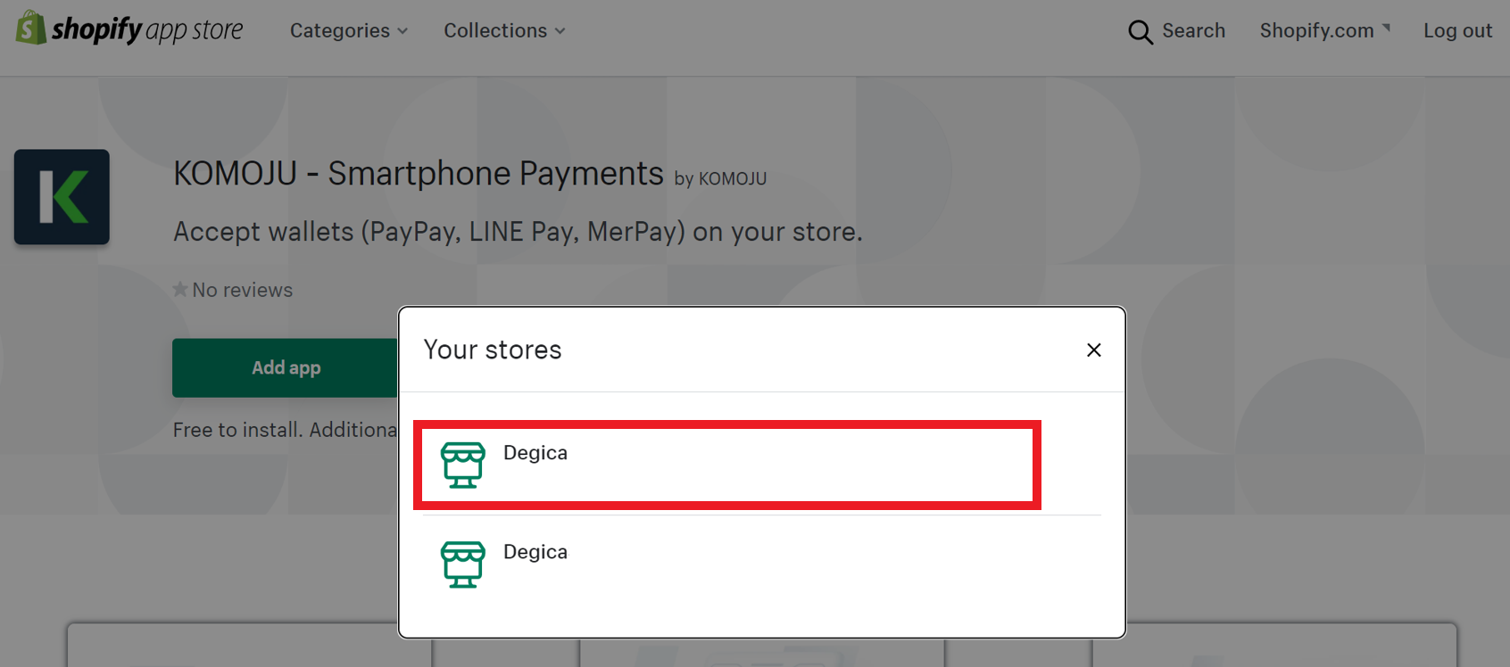The height and width of the screenshot is (667, 1510).
Task: Click the search magnifier icon
Action: 1140,32
